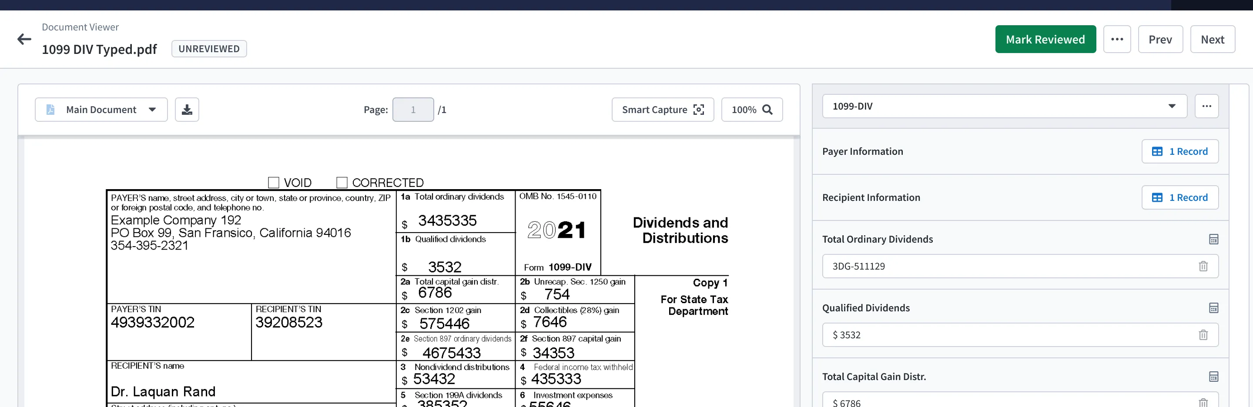The height and width of the screenshot is (407, 1253).
Task: Go to the Next document
Action: 1212,40
